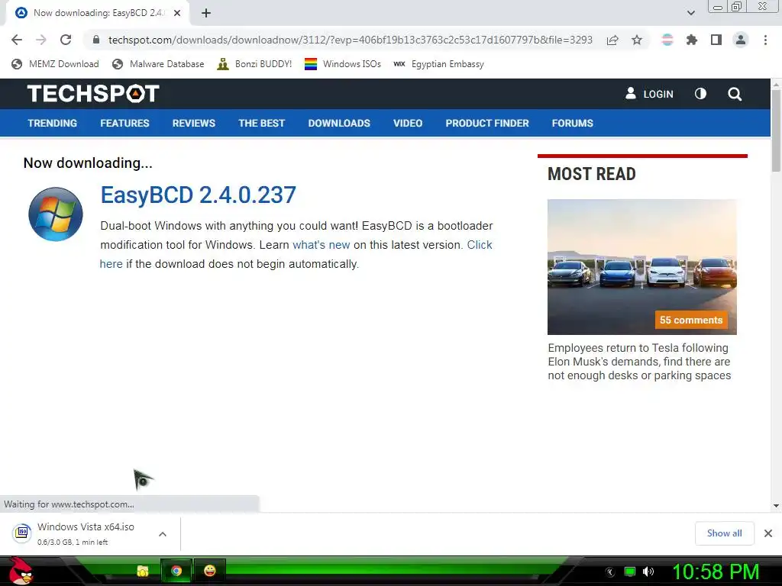Open the REVIEWS nav item
Viewport: 782px width, 586px height.
[193, 123]
